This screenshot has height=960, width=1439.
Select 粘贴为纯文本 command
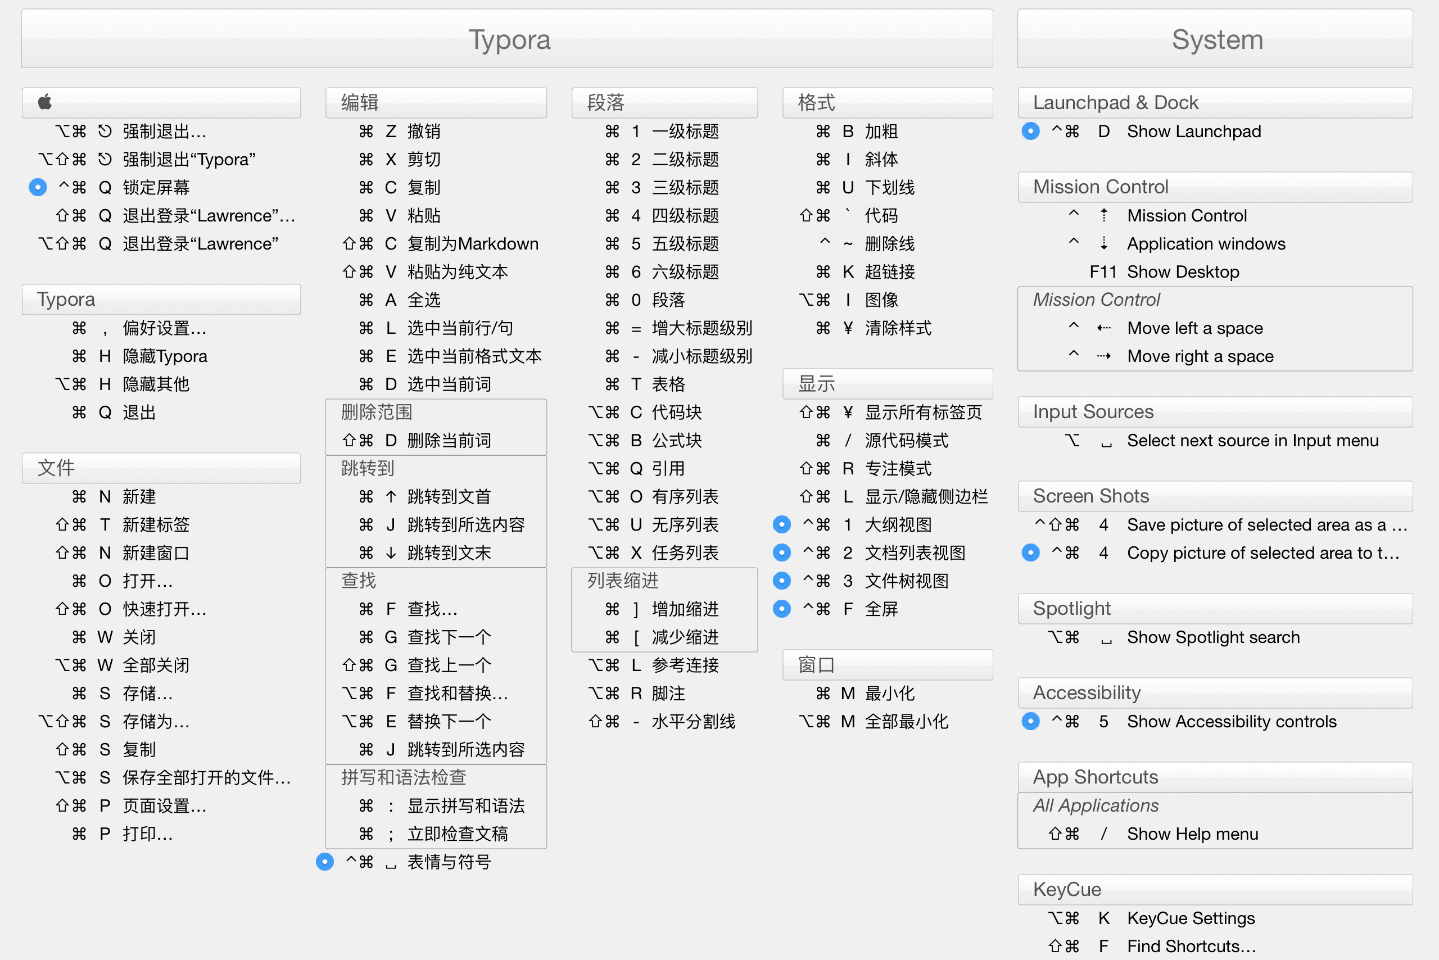point(425,272)
